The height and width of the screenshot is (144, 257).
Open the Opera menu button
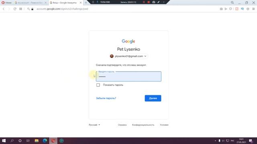[x=6, y=3]
